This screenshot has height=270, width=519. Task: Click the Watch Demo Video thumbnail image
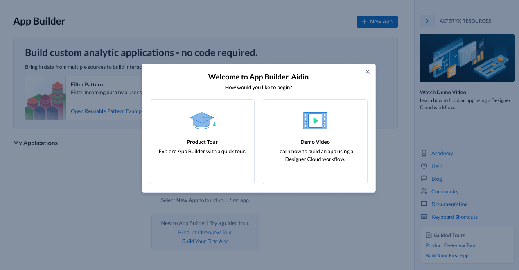pyautogui.click(x=467, y=58)
